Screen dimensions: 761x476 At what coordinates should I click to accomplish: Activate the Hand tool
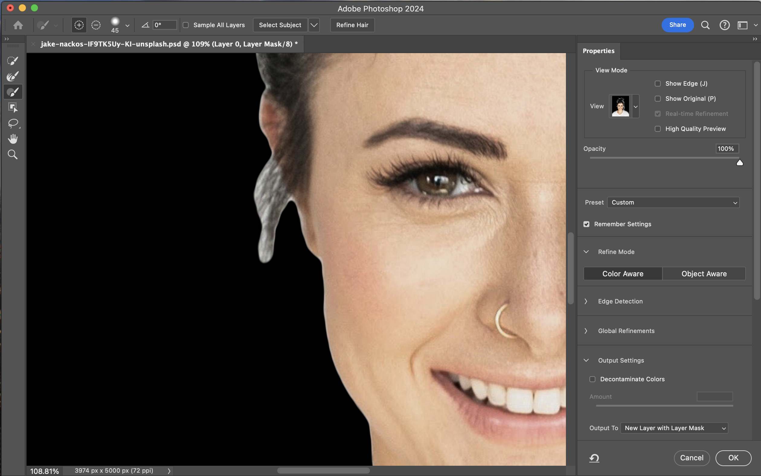pyautogui.click(x=13, y=139)
